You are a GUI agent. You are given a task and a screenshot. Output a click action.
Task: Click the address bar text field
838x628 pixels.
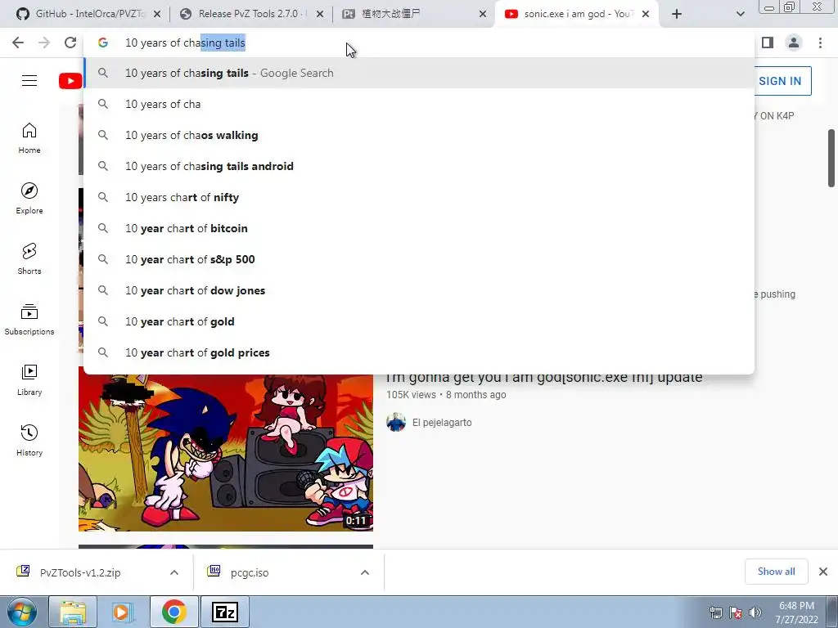pyautogui.click(x=419, y=43)
